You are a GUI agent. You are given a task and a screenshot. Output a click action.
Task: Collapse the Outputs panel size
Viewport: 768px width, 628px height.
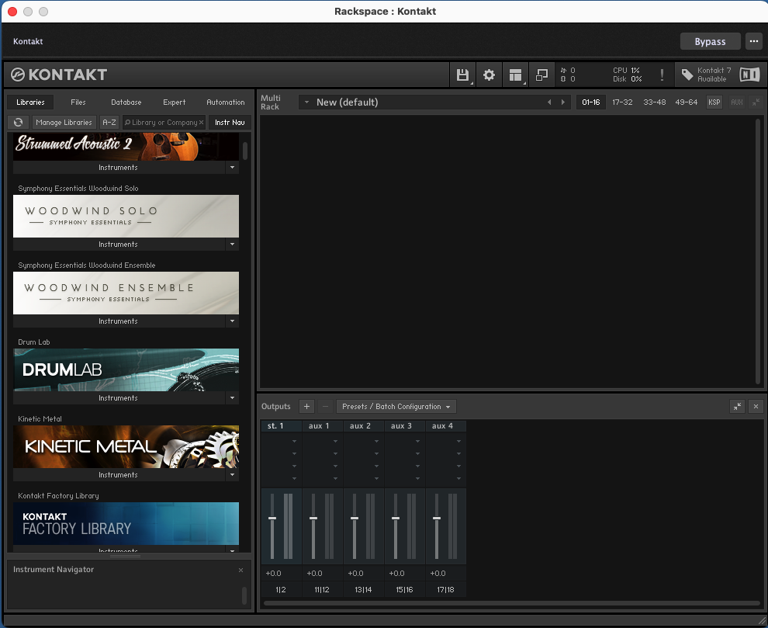[x=737, y=407]
